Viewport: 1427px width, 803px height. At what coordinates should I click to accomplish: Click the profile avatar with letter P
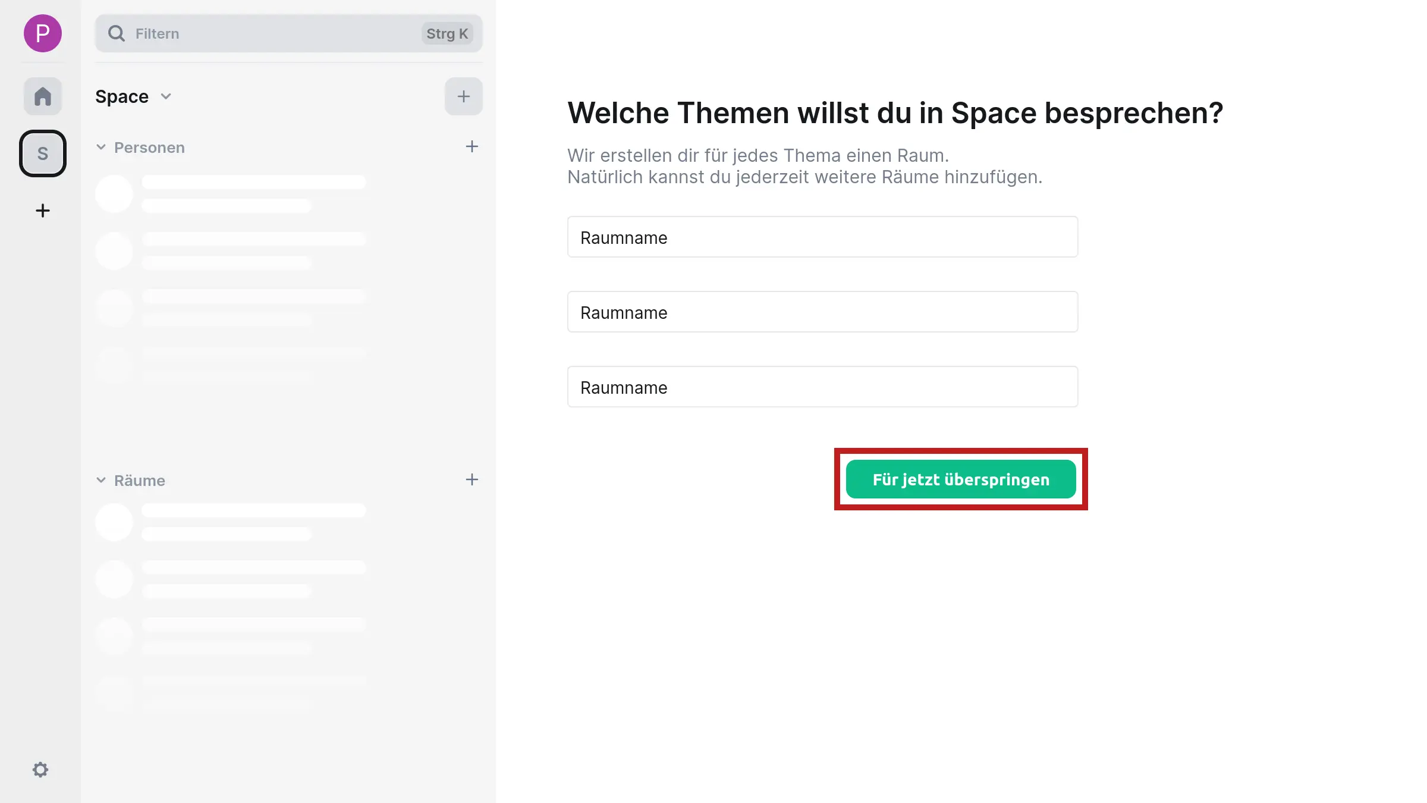click(x=42, y=34)
